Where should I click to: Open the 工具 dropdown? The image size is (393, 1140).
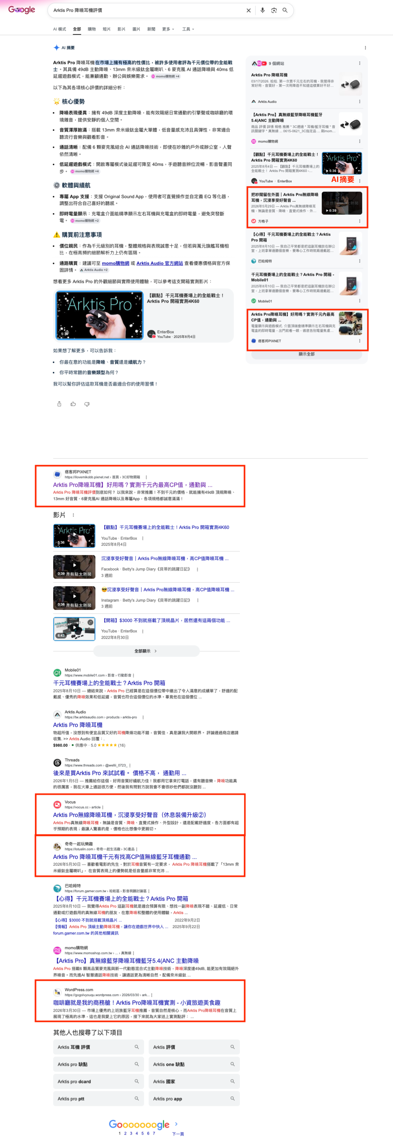[x=188, y=29]
